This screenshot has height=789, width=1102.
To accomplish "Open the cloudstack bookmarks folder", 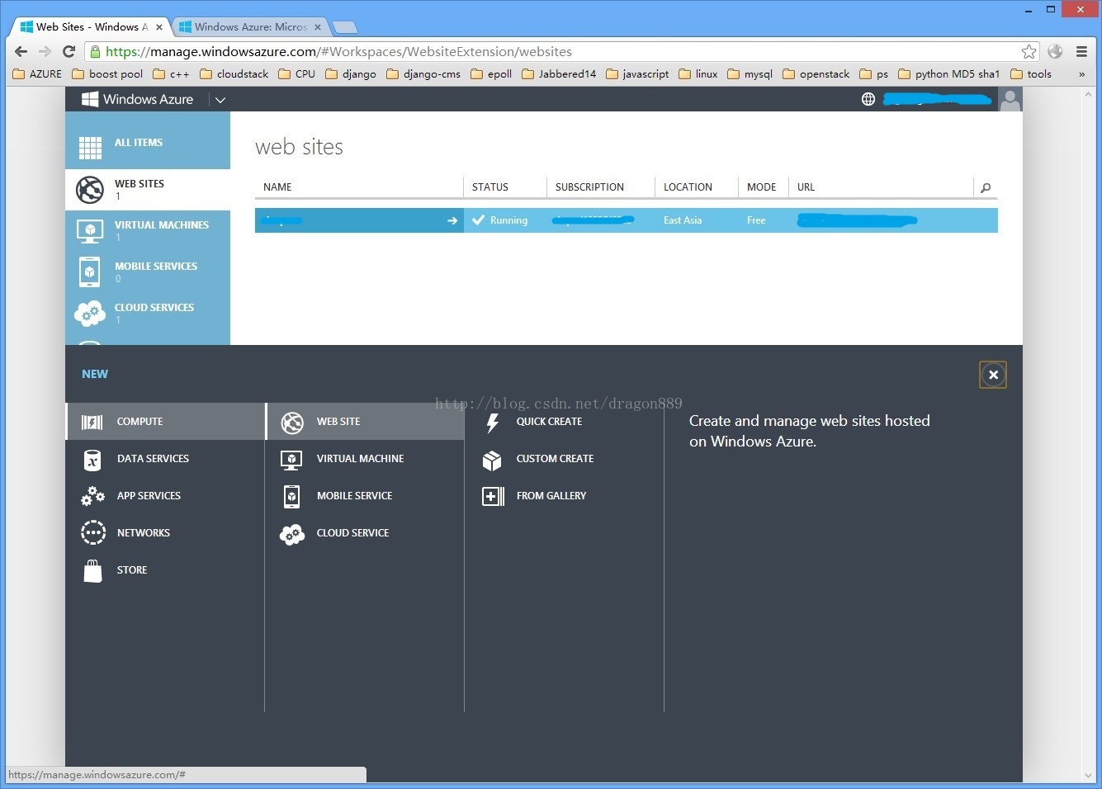I will coord(234,73).
